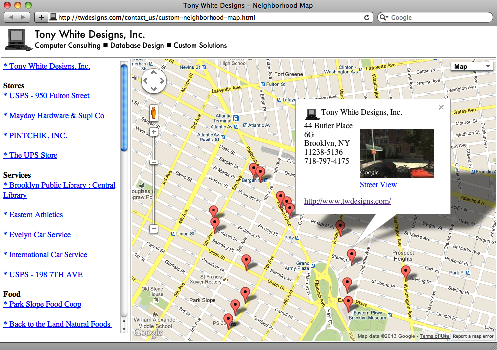The width and height of the screenshot is (497, 350).
Task: Click the computer logo in the page header
Action: click(x=18, y=40)
